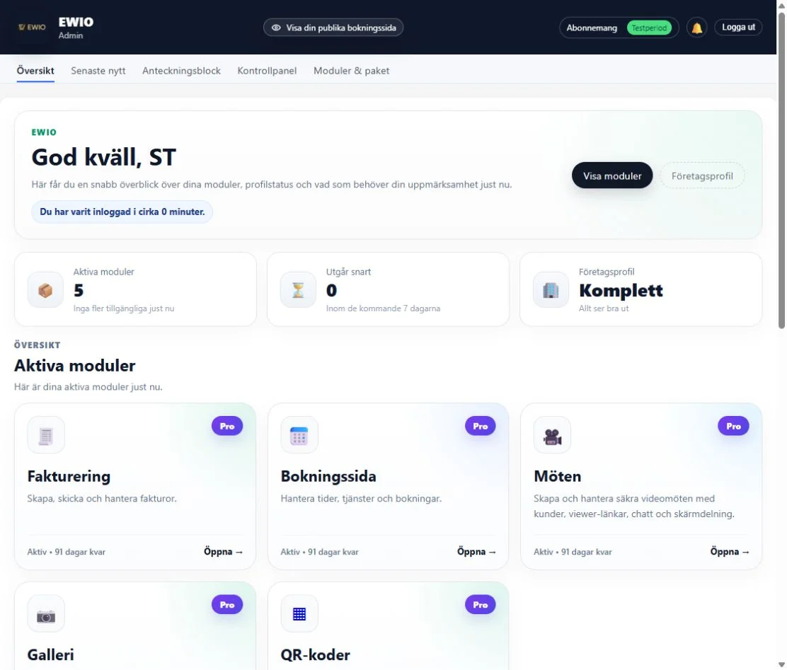Click the Bokningssida calendar icon
The width and height of the screenshot is (787, 670).
click(x=299, y=434)
